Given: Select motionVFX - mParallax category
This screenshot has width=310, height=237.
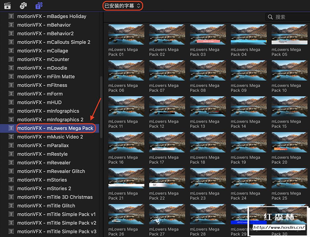Looking at the screenshot, I should pos(49,145).
